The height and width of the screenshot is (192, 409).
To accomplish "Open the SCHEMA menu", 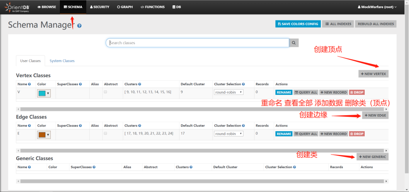I will click(73, 7).
